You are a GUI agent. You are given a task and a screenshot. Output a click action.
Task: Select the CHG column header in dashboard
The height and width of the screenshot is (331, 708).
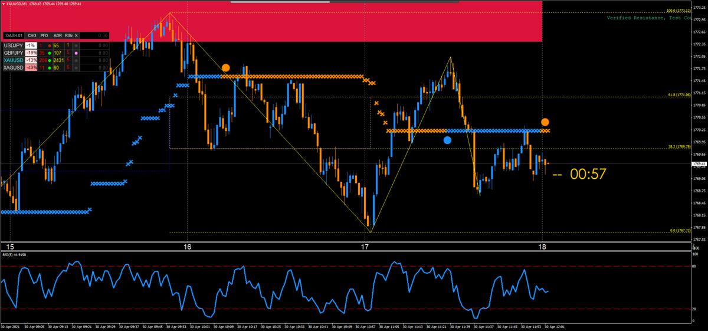[32, 35]
